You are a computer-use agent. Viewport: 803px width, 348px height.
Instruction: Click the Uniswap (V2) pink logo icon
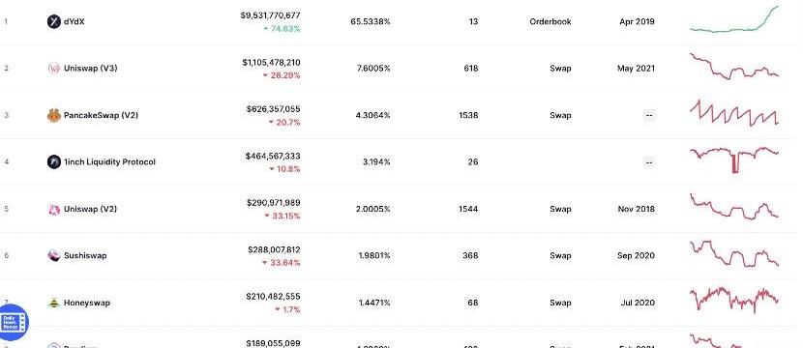(54, 210)
